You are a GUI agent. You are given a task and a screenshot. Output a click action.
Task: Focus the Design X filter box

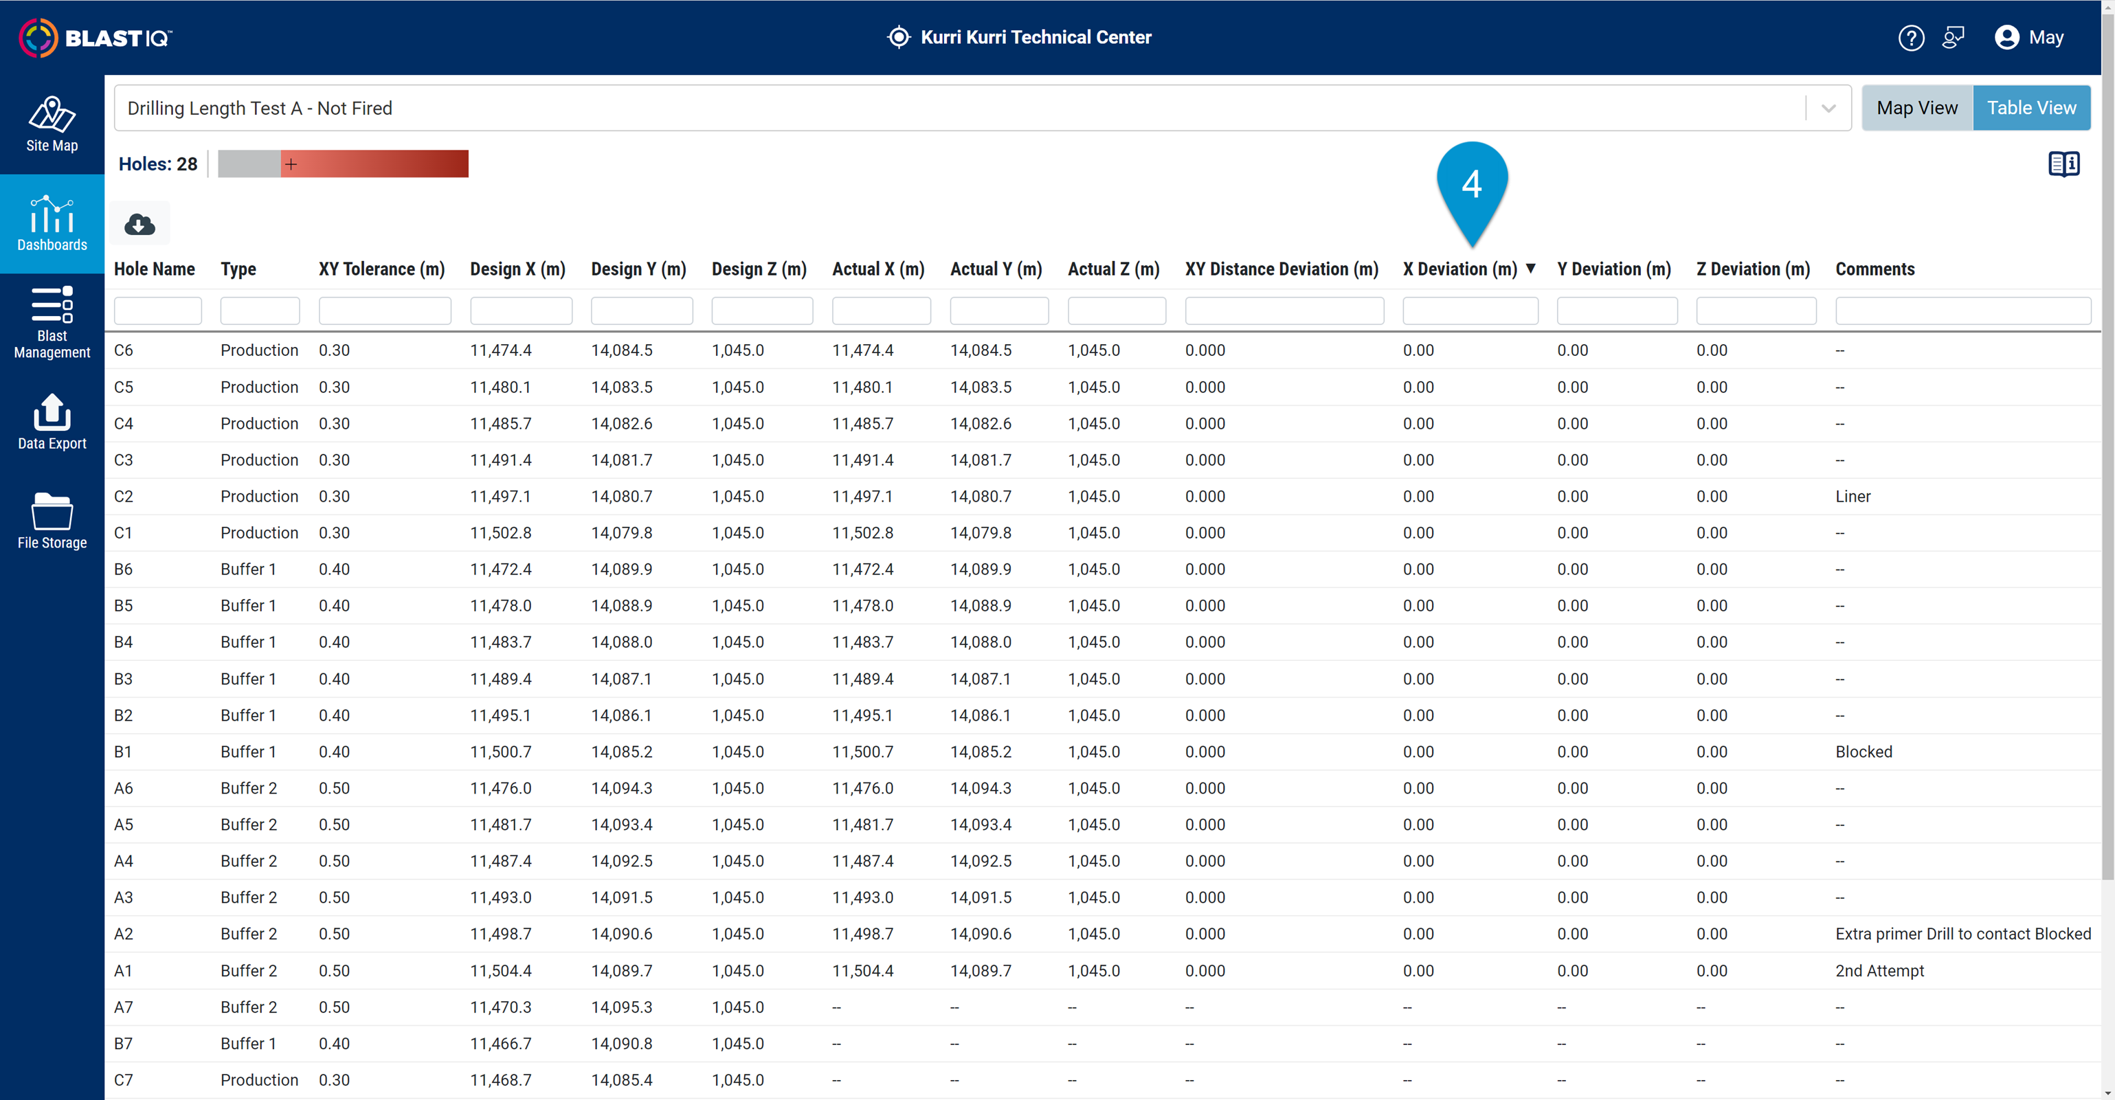pyautogui.click(x=522, y=311)
